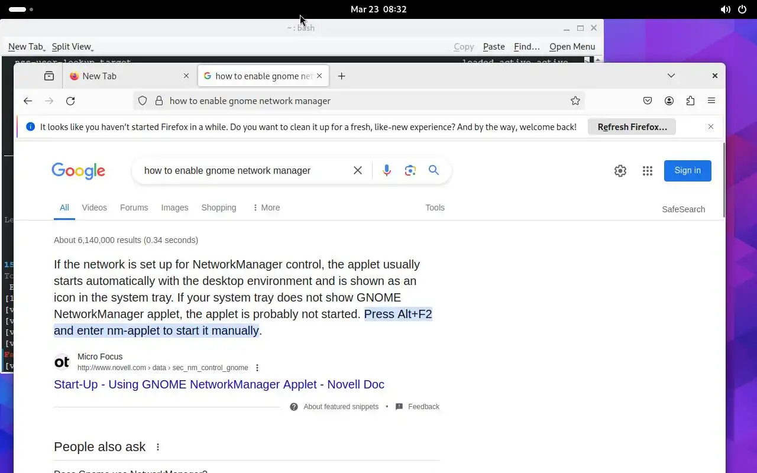Bookmark this page with the star icon

coord(575,101)
